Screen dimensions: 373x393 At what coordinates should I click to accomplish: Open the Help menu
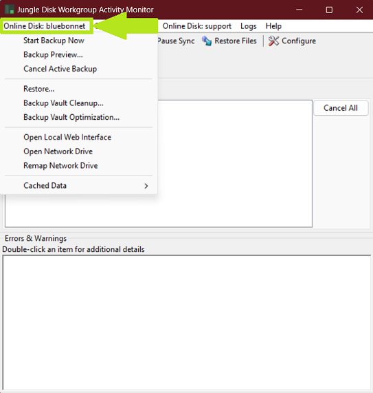[x=273, y=26]
